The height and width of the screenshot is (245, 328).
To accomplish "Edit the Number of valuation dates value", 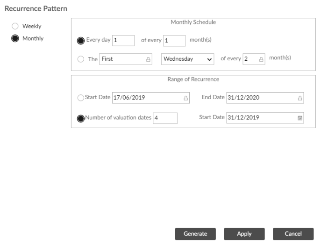I will (x=165, y=118).
